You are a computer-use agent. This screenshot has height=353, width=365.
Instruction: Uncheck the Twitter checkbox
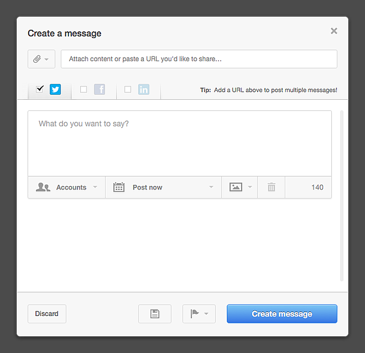(x=40, y=89)
